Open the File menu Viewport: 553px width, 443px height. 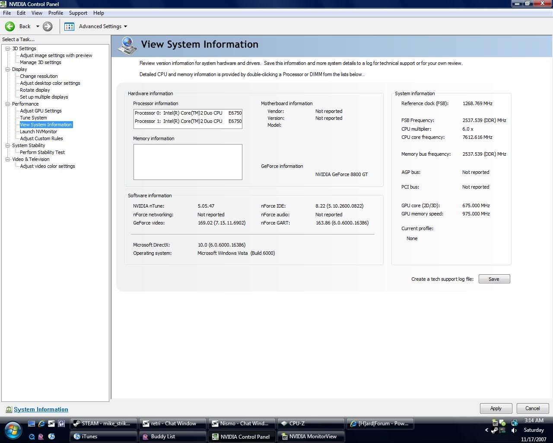7,13
